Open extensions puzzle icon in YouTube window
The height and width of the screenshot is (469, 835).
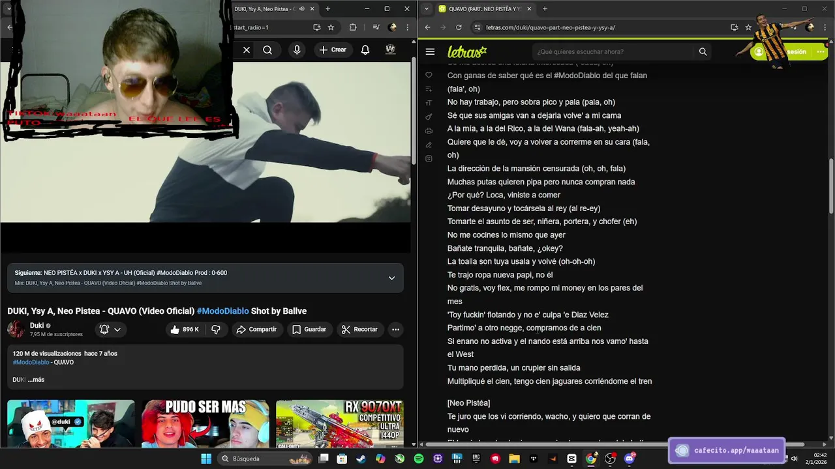pyautogui.click(x=353, y=27)
